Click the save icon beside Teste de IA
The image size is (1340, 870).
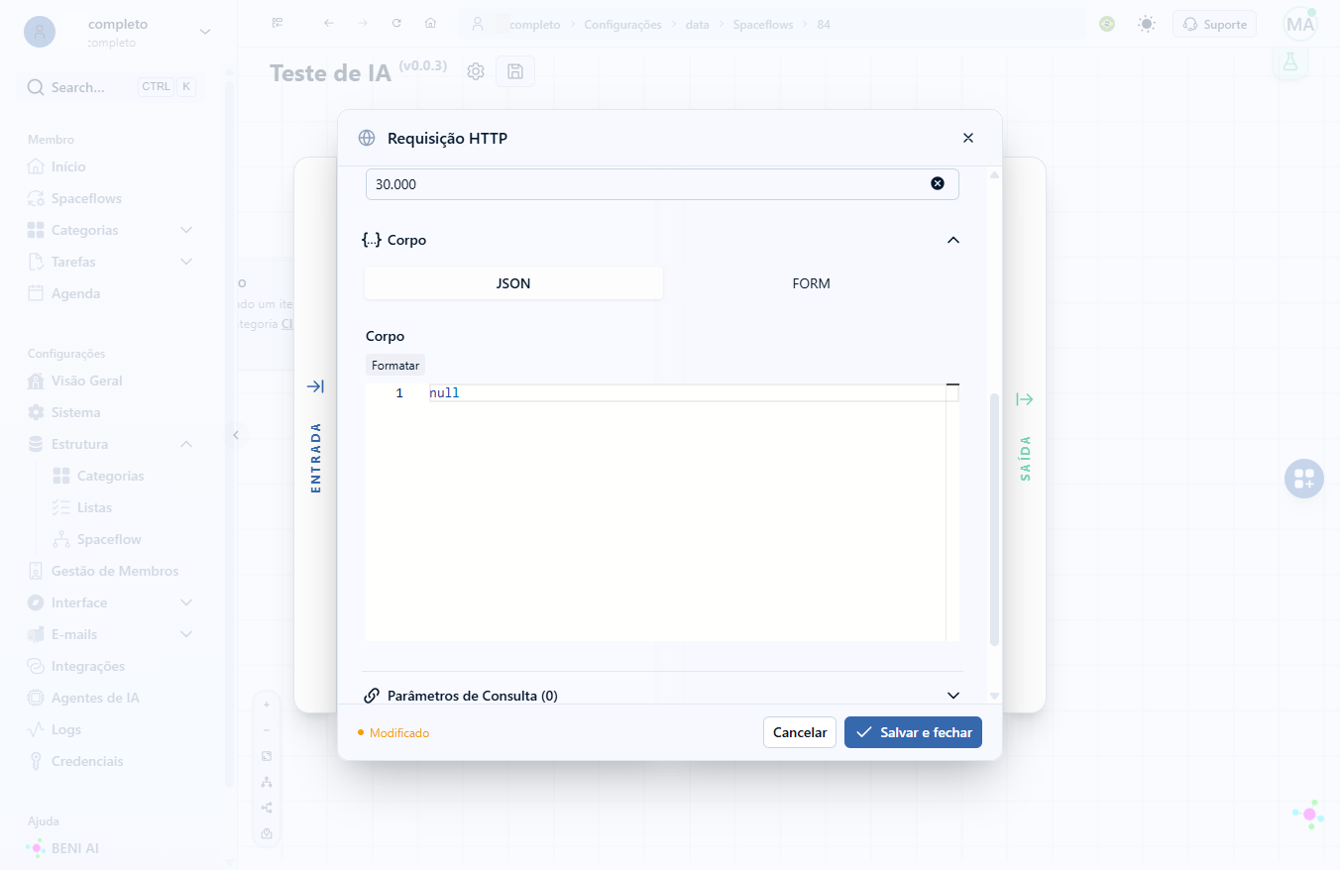pos(515,71)
